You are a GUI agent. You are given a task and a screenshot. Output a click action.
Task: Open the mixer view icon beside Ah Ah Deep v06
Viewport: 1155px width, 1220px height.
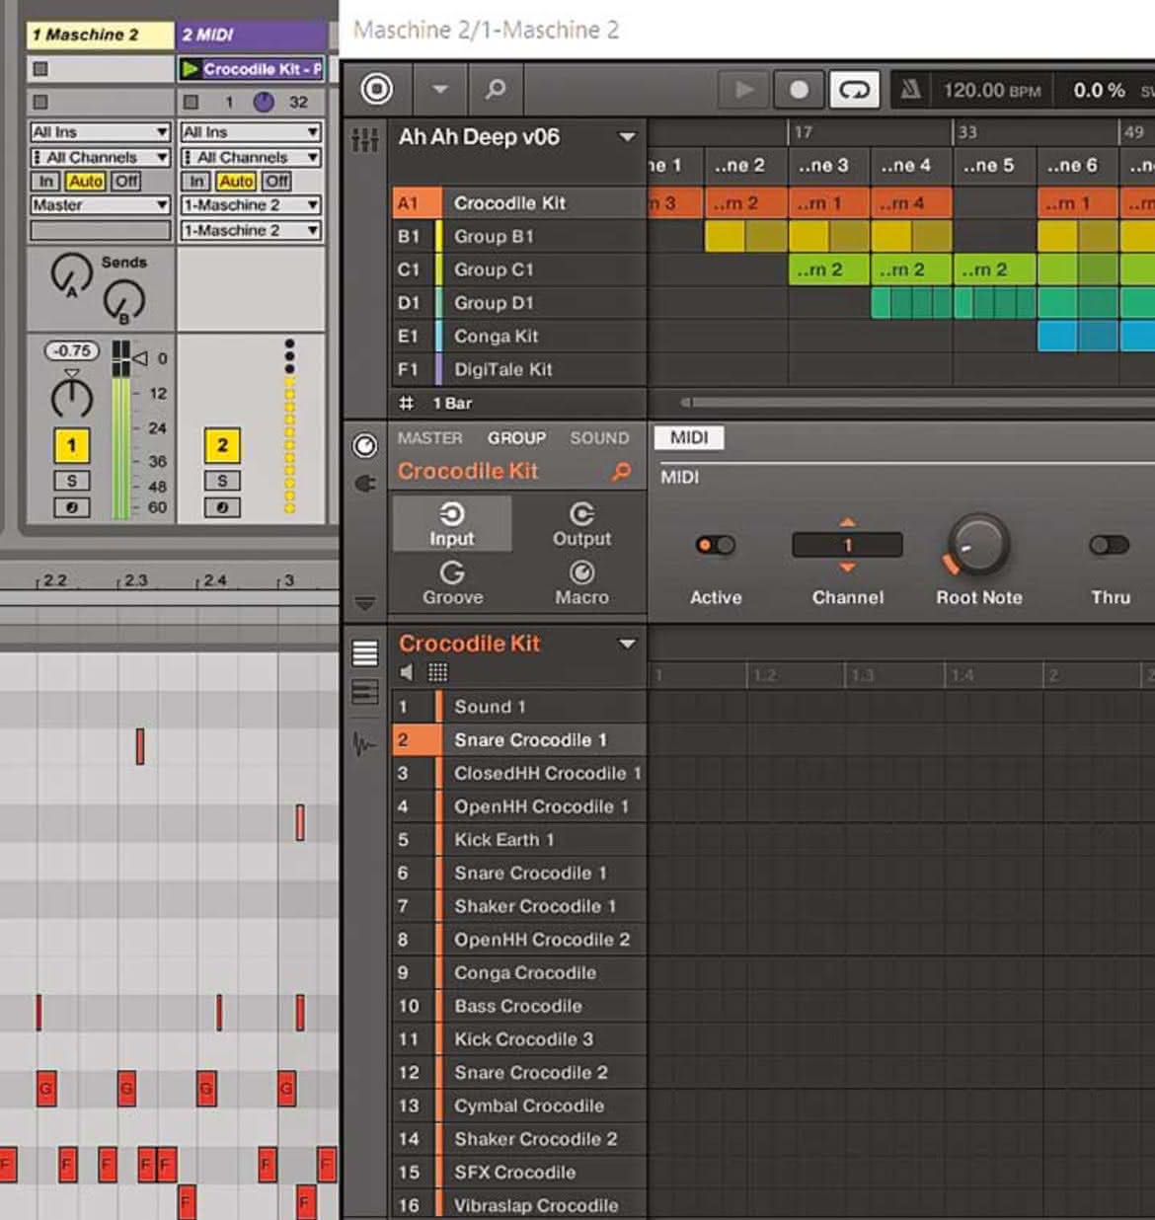click(365, 139)
